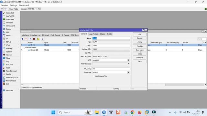Open Bridge section

pos(9,29)
